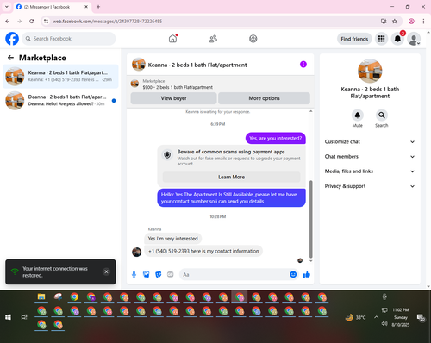Open the Friends icon in top navigation
This screenshot has width=431, height=343.
click(x=213, y=39)
